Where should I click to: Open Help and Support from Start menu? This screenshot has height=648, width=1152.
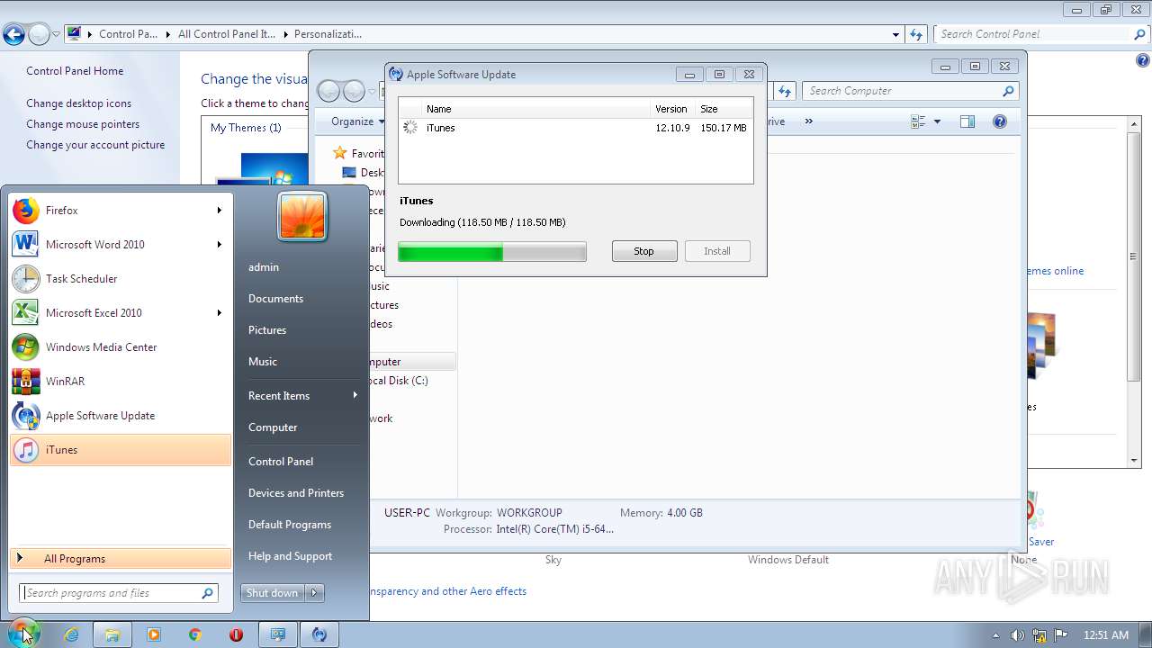(301, 556)
